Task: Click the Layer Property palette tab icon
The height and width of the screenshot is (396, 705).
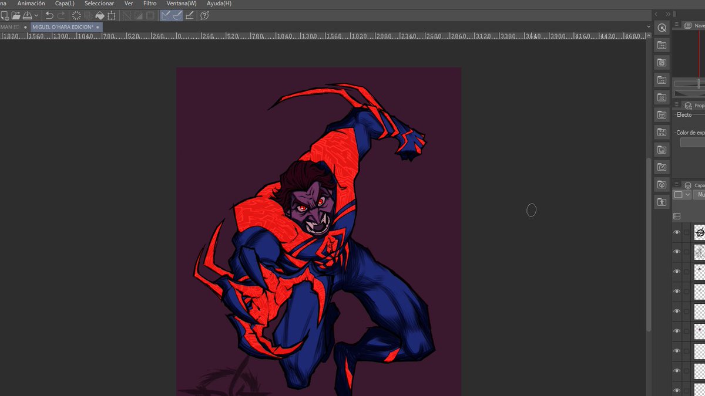Action: 688,106
